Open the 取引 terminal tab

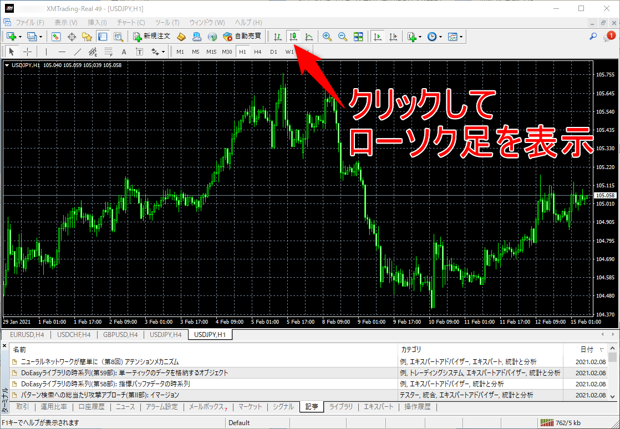point(23,406)
